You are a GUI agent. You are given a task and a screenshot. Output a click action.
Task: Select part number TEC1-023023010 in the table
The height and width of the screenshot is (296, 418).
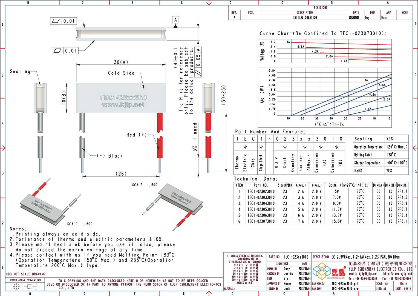tap(261, 191)
